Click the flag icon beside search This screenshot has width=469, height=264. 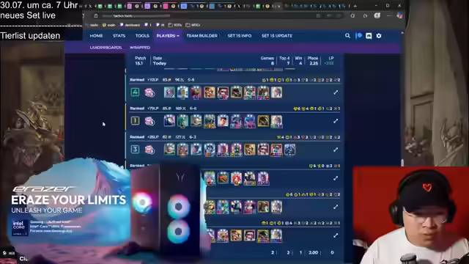(x=359, y=36)
